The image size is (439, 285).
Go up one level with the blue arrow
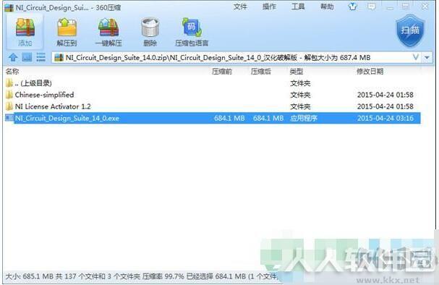click(x=13, y=57)
